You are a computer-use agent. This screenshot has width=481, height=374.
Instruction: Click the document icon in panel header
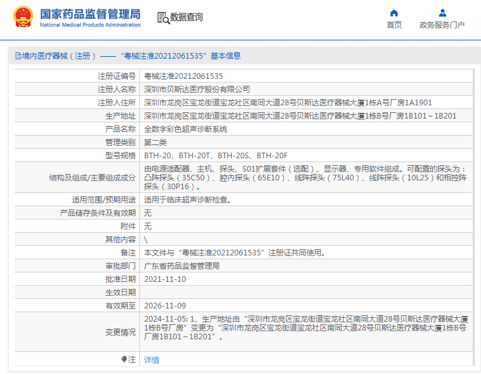pos(18,56)
